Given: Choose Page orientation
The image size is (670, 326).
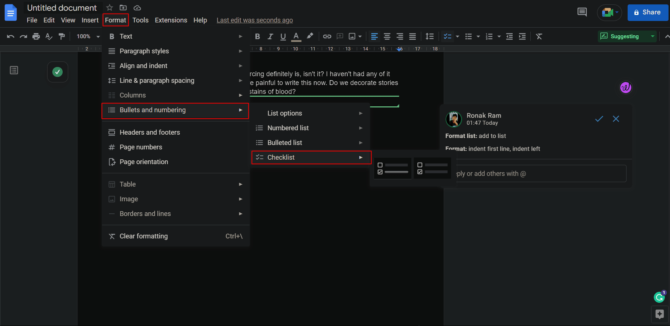Looking at the screenshot, I should coord(176,162).
